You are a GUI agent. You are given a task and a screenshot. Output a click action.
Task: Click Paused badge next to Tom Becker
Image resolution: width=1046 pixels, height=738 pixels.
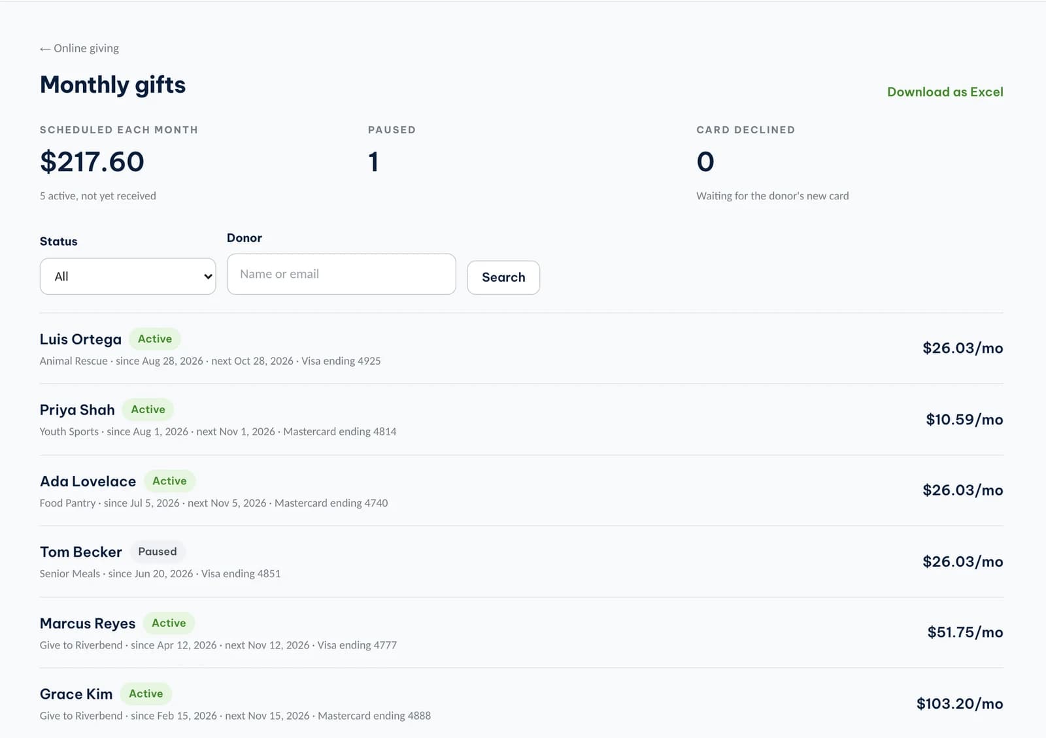click(x=158, y=551)
